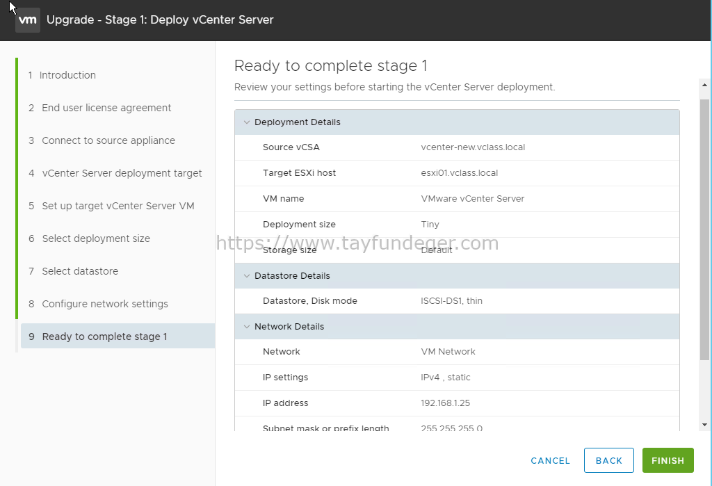Click the vertical scrollbar thumb

[x=705, y=229]
